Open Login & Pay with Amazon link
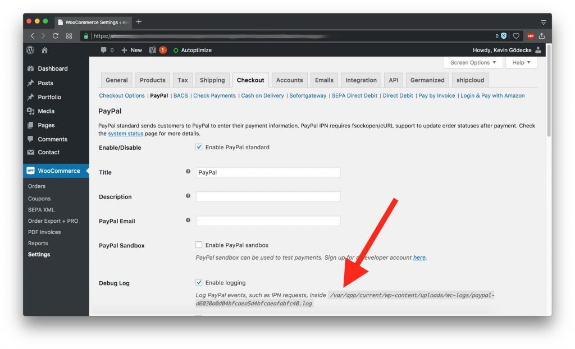 pyautogui.click(x=492, y=96)
